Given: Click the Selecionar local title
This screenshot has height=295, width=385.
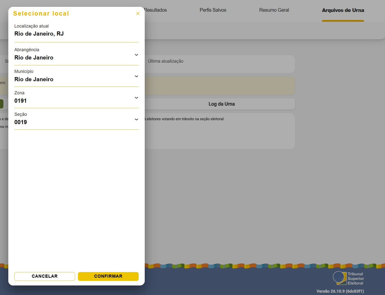Looking at the screenshot, I should tap(41, 13).
